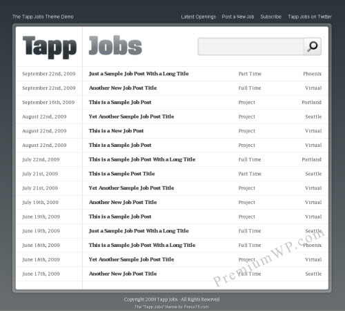Open the Part Time job posted September 22nd in Phoenix
Screen dimensions: 345x311
pyautogui.click(x=139, y=74)
